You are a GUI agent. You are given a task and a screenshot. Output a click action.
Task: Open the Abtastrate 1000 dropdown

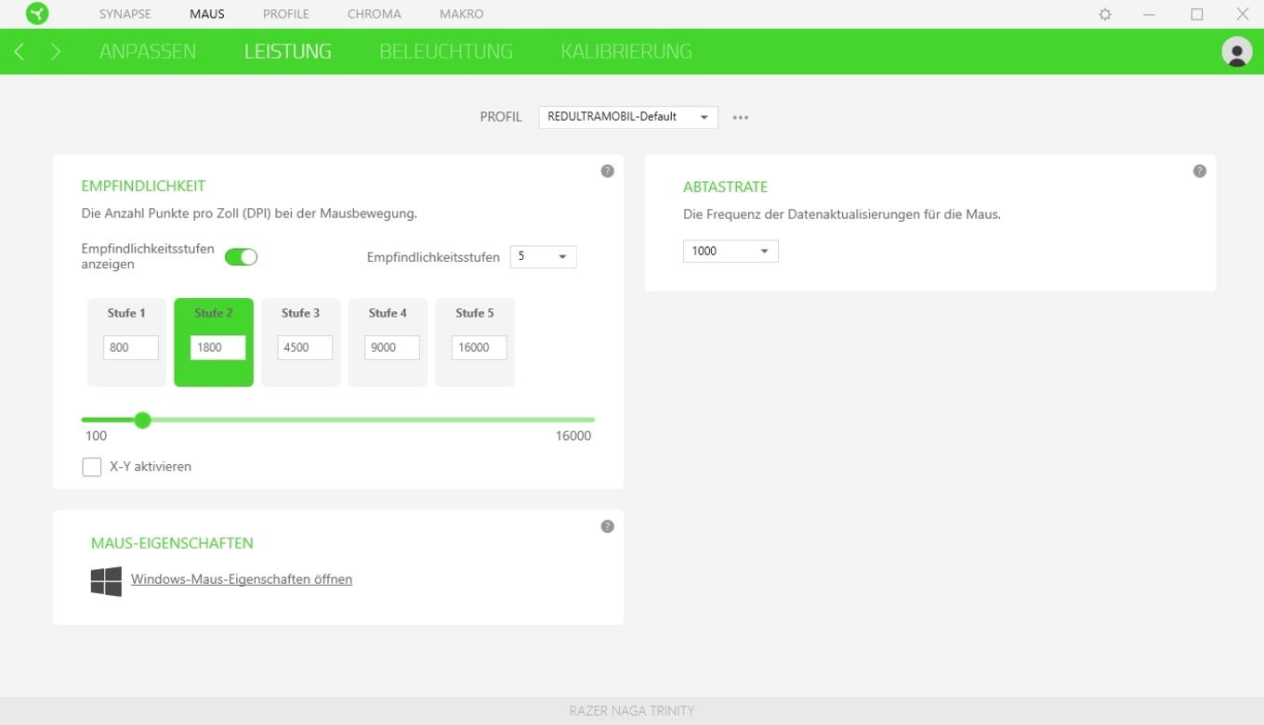[x=731, y=251]
